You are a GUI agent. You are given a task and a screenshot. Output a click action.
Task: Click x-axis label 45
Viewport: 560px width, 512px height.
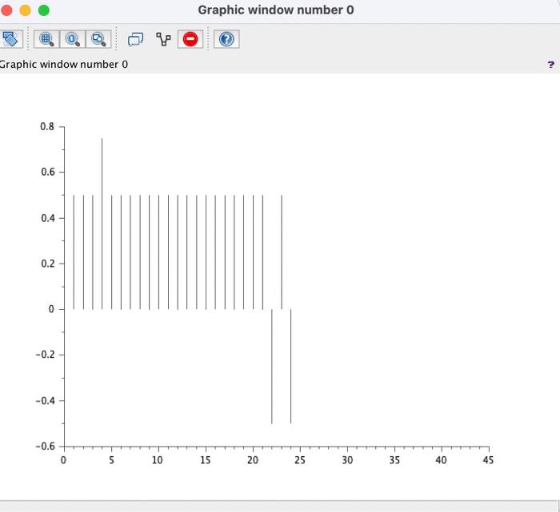488,460
